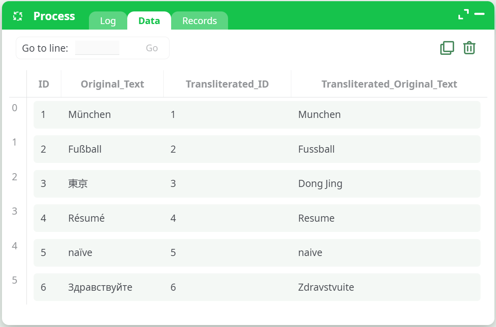
Task: Select the Résumé row
Action: [x=257, y=218]
